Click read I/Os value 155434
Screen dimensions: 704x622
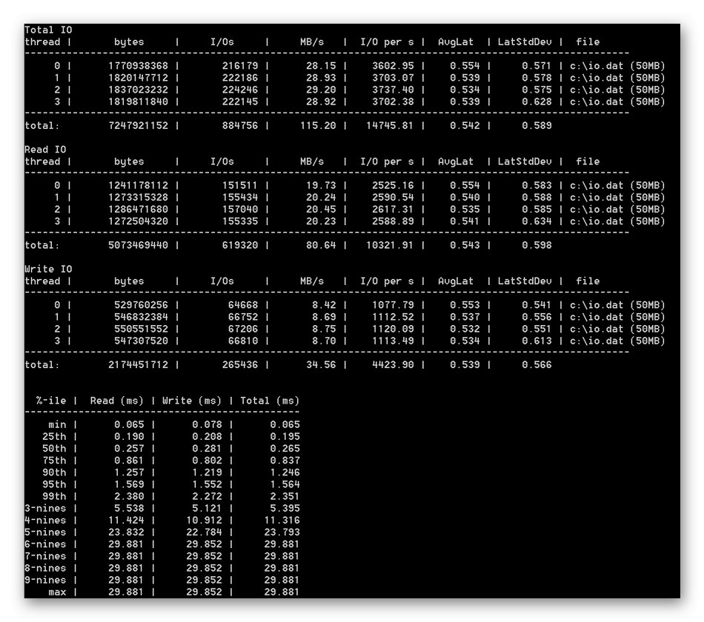point(240,198)
